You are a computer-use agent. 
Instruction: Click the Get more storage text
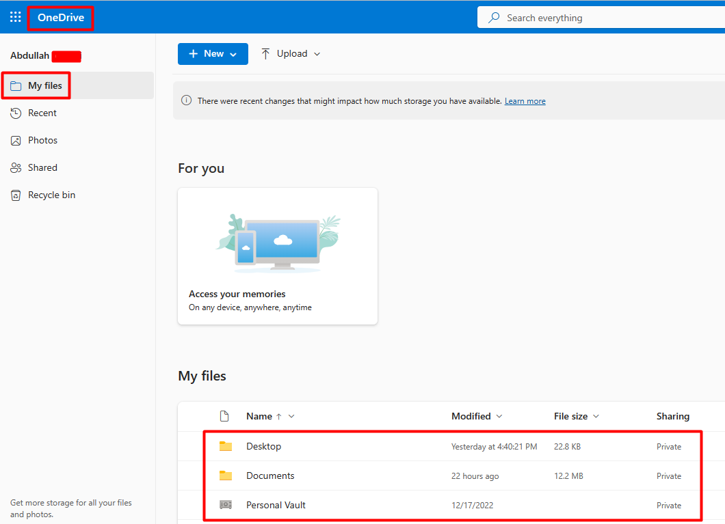pos(70,508)
